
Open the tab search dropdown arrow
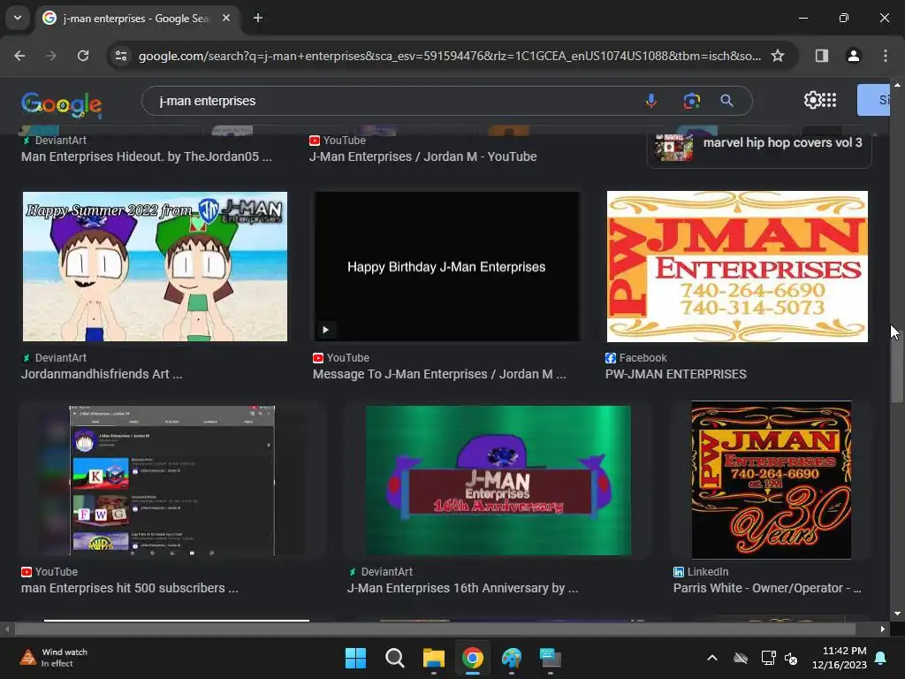click(x=18, y=18)
